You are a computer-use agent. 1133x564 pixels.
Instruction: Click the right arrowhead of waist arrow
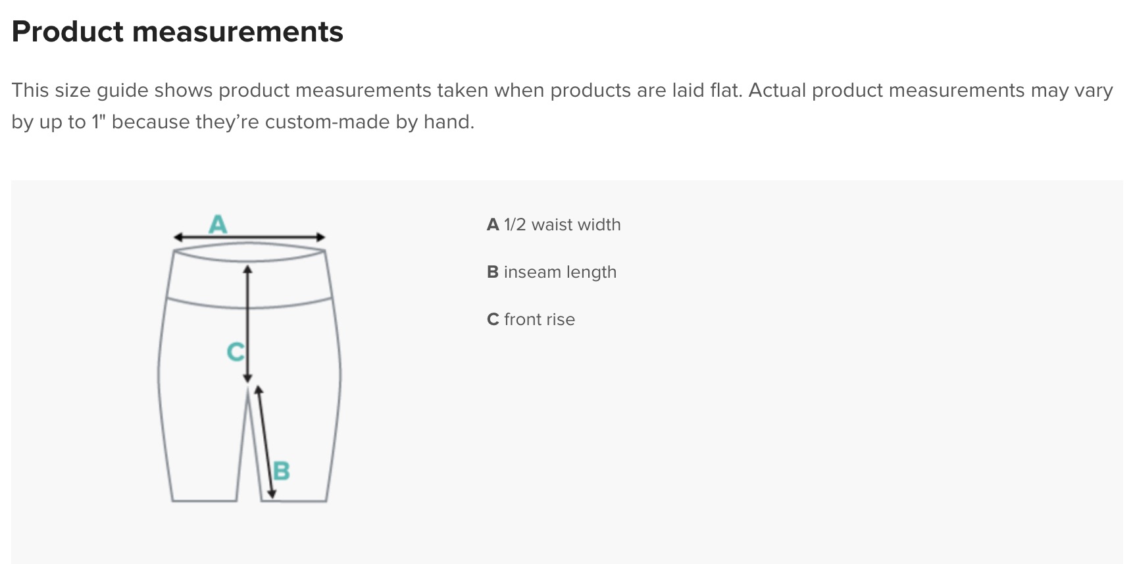pyautogui.click(x=320, y=237)
